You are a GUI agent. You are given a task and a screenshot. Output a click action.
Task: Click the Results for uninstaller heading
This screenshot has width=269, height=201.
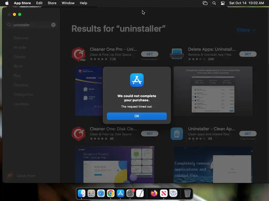pyautogui.click(x=118, y=29)
